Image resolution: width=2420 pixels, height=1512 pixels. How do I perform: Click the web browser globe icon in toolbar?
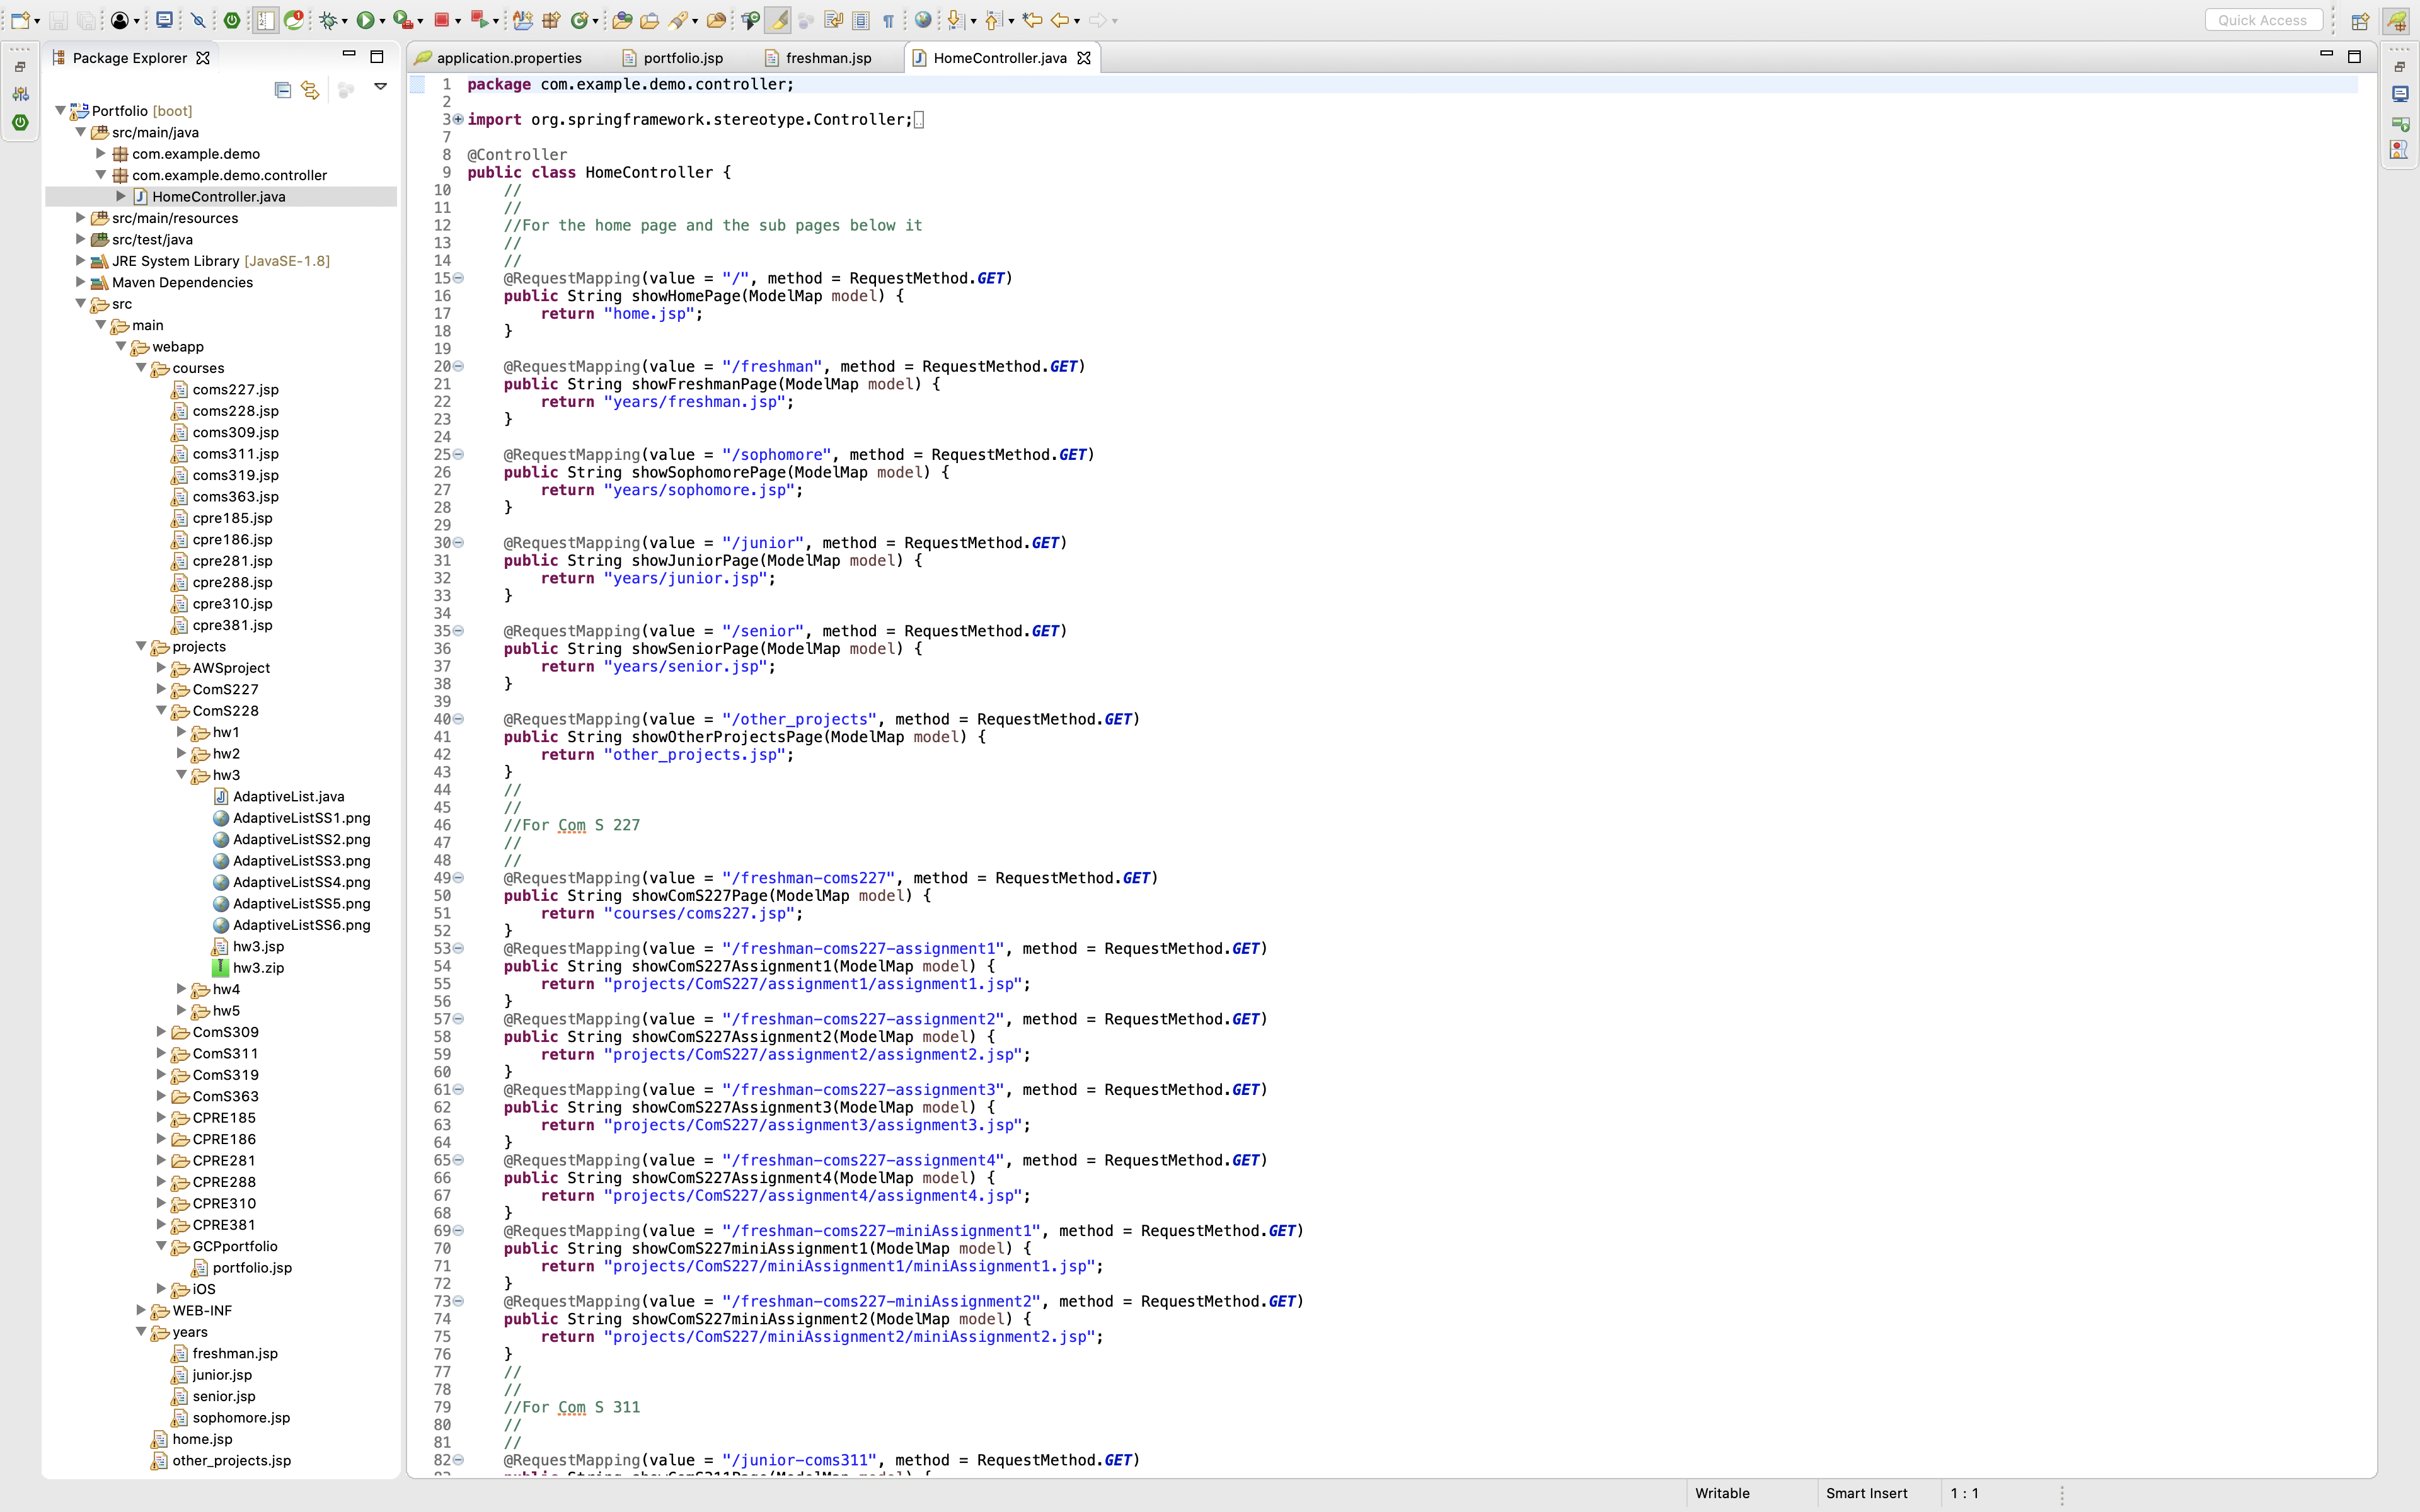tap(923, 20)
